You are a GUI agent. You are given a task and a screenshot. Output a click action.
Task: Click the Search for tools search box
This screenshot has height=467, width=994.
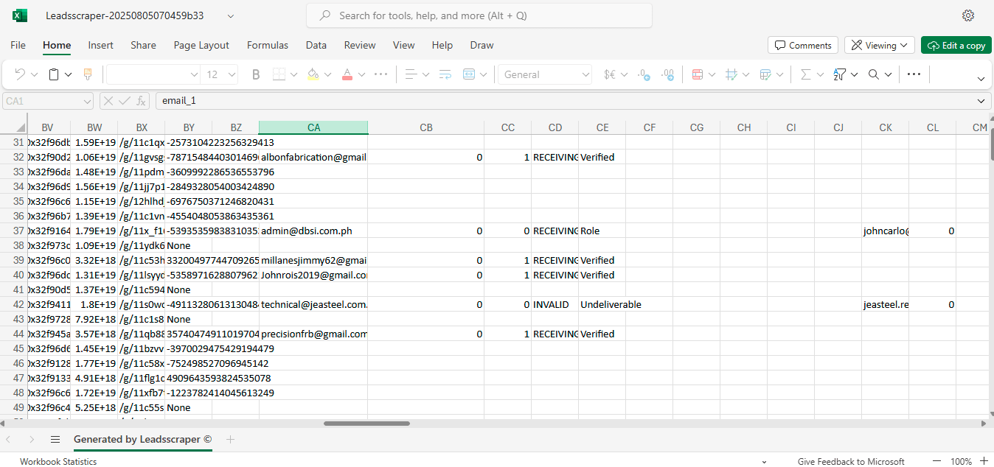pyautogui.click(x=479, y=15)
